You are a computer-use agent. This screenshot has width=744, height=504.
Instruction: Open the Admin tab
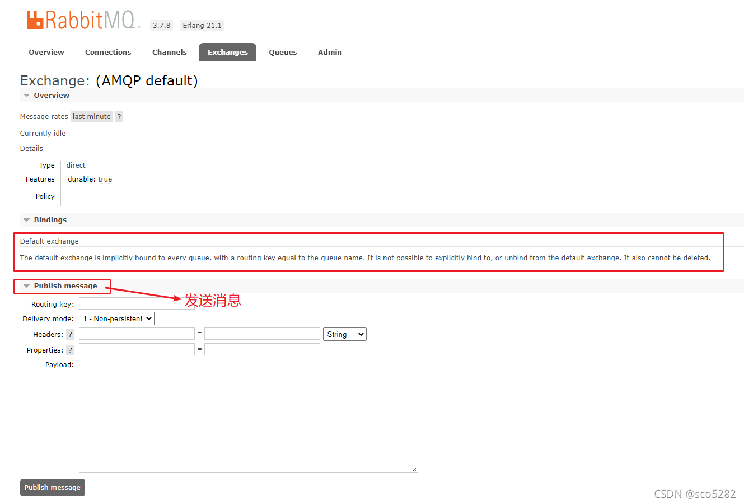click(x=330, y=52)
